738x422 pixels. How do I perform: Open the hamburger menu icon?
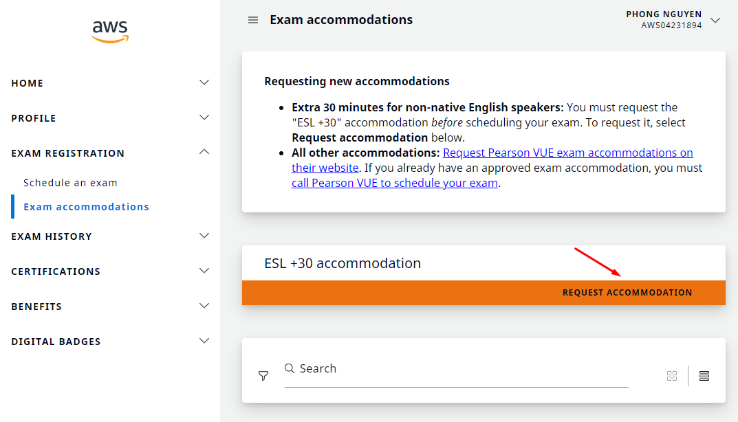click(253, 20)
